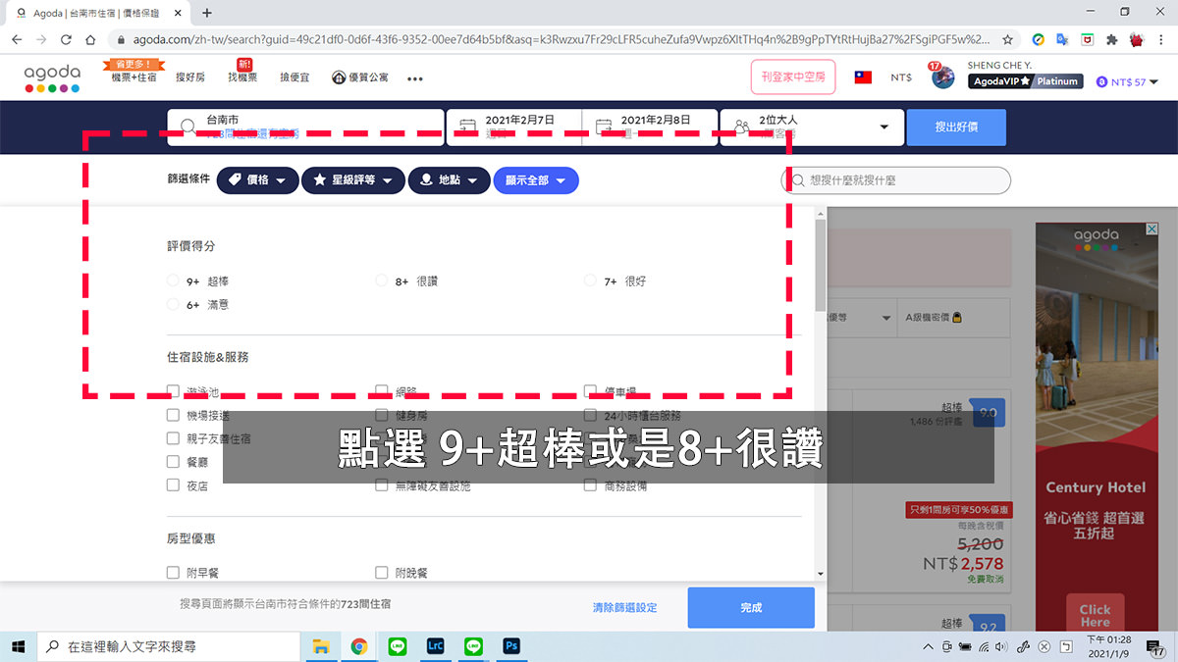Click the Agoda logo
This screenshot has width=1178, height=662.
pyautogui.click(x=50, y=76)
